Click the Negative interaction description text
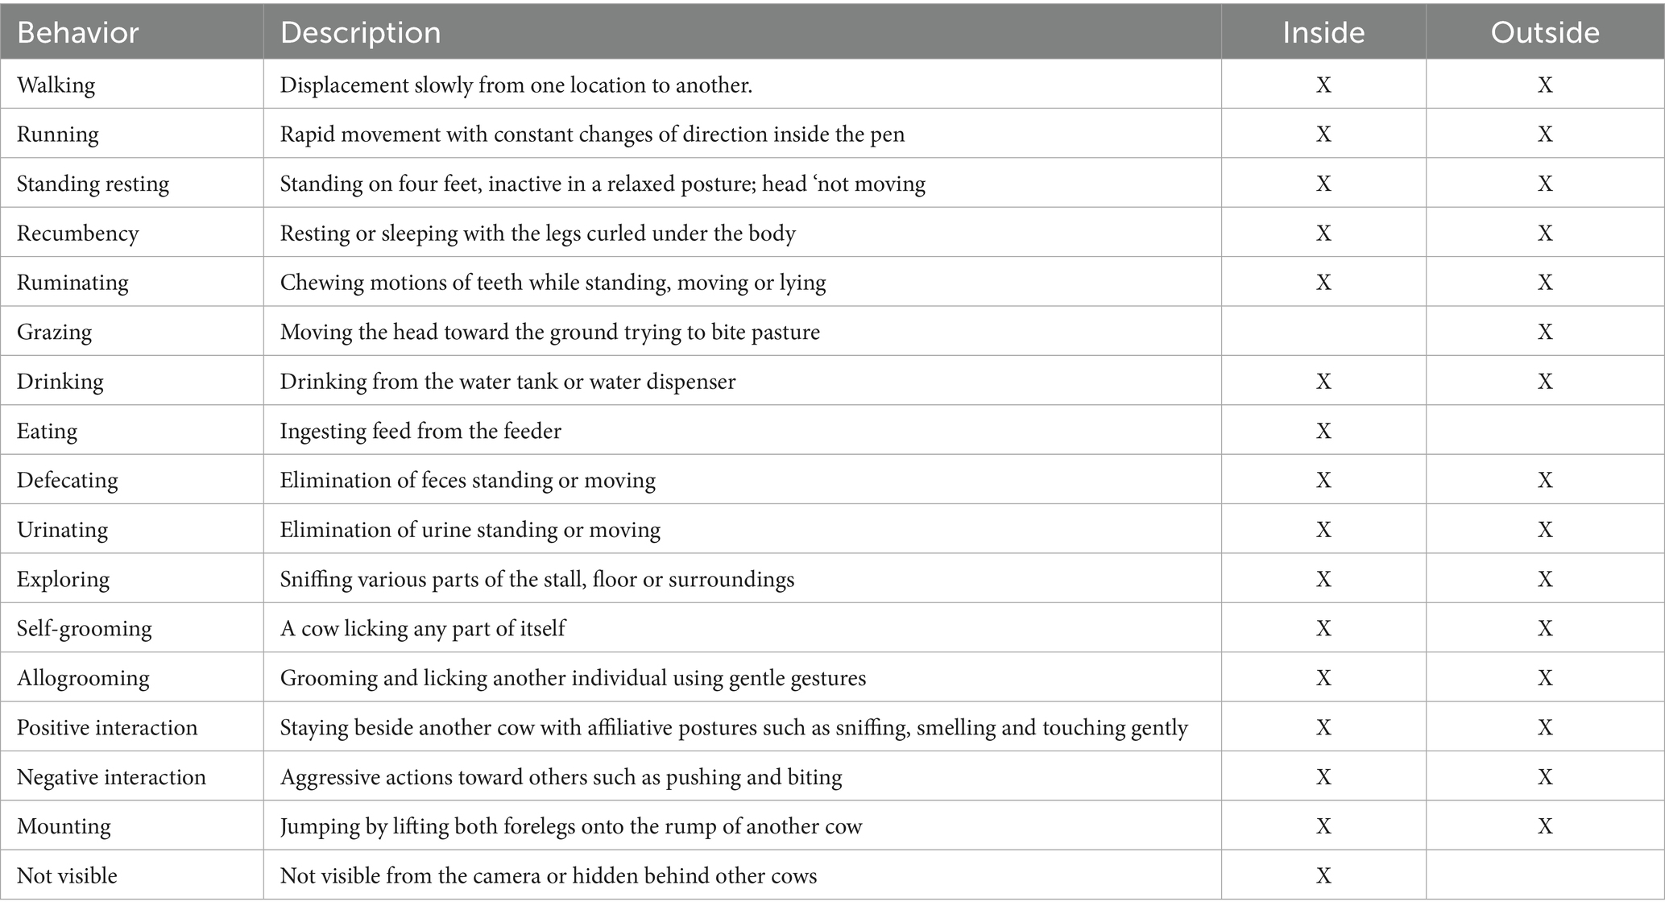This screenshot has height=914, width=1665. pyautogui.click(x=561, y=777)
